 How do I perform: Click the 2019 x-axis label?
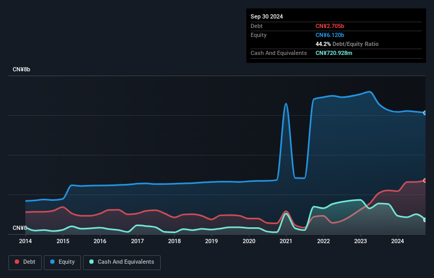[211, 241]
